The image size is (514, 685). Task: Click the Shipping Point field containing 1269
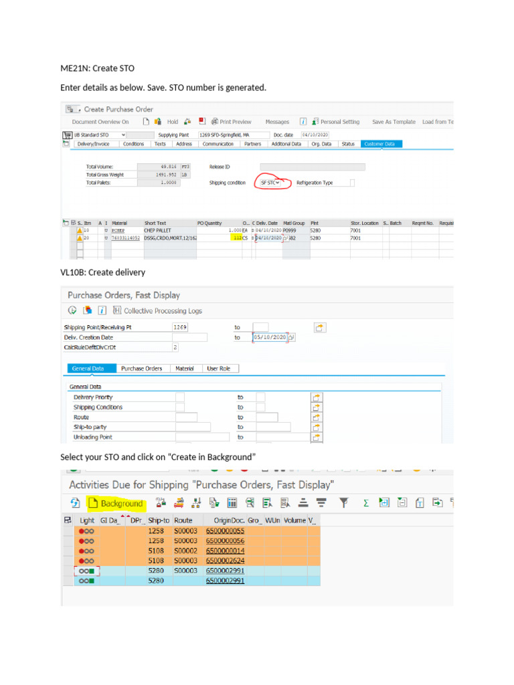pyautogui.click(x=180, y=327)
